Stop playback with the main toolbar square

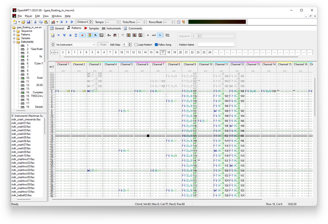pyautogui.click(x=61, y=22)
